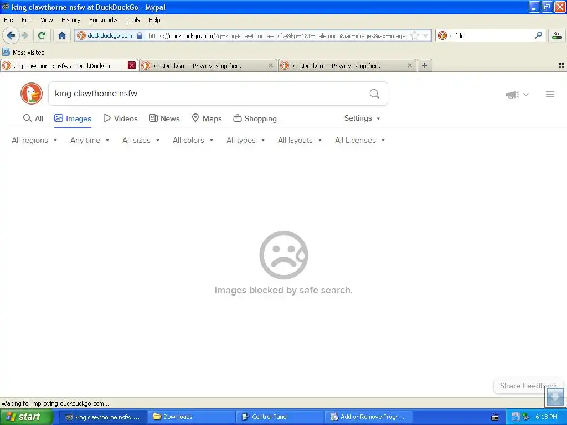Click the magnifier in browser search box
The width and height of the screenshot is (567, 425).
click(x=538, y=35)
